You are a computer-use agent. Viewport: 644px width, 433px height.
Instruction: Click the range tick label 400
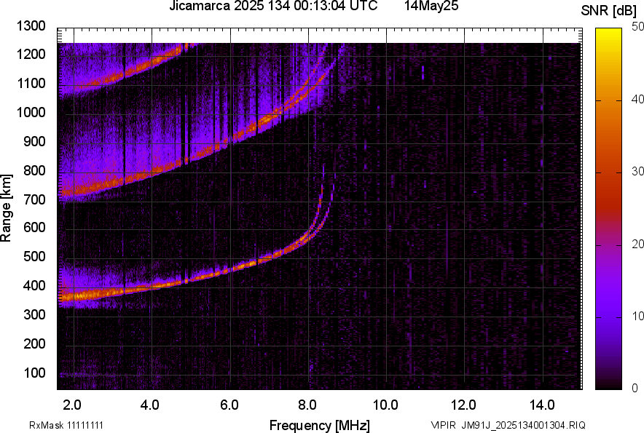click(x=34, y=285)
